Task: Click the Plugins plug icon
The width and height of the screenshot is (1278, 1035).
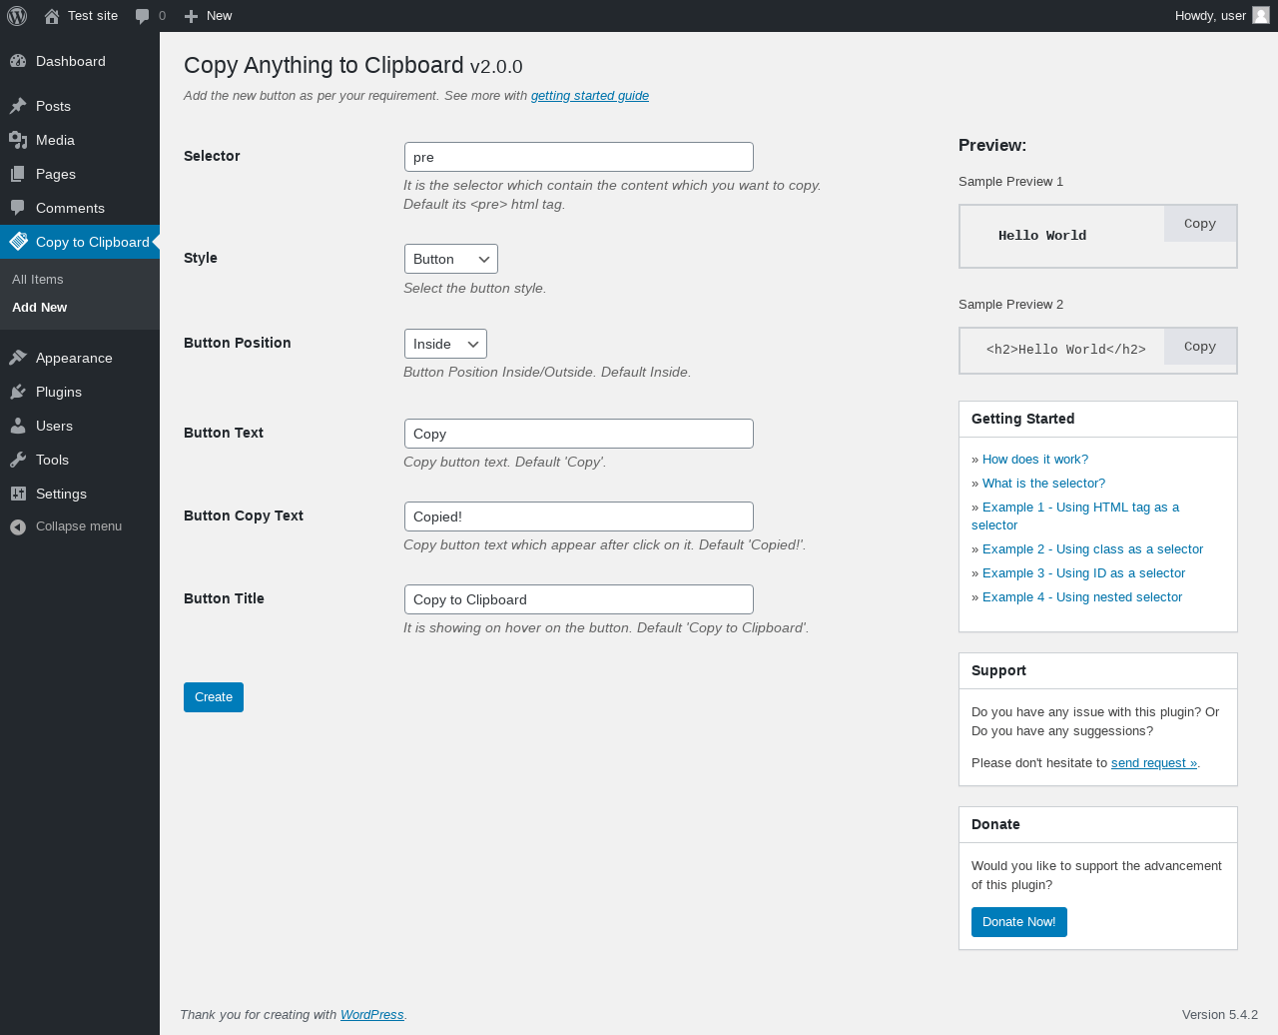Action: click(18, 392)
